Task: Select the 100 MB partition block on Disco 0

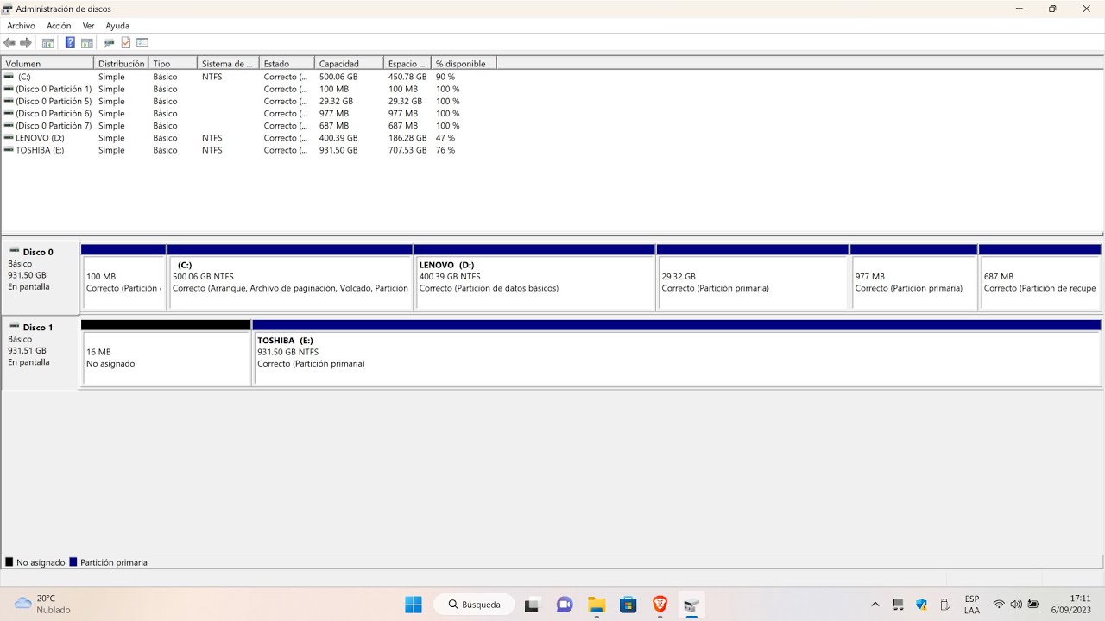Action: pos(123,278)
